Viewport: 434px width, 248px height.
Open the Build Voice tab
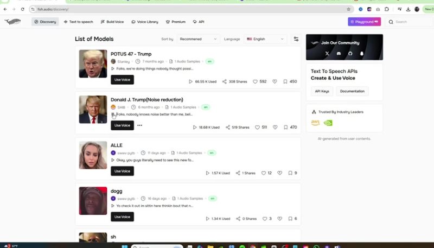(x=112, y=22)
